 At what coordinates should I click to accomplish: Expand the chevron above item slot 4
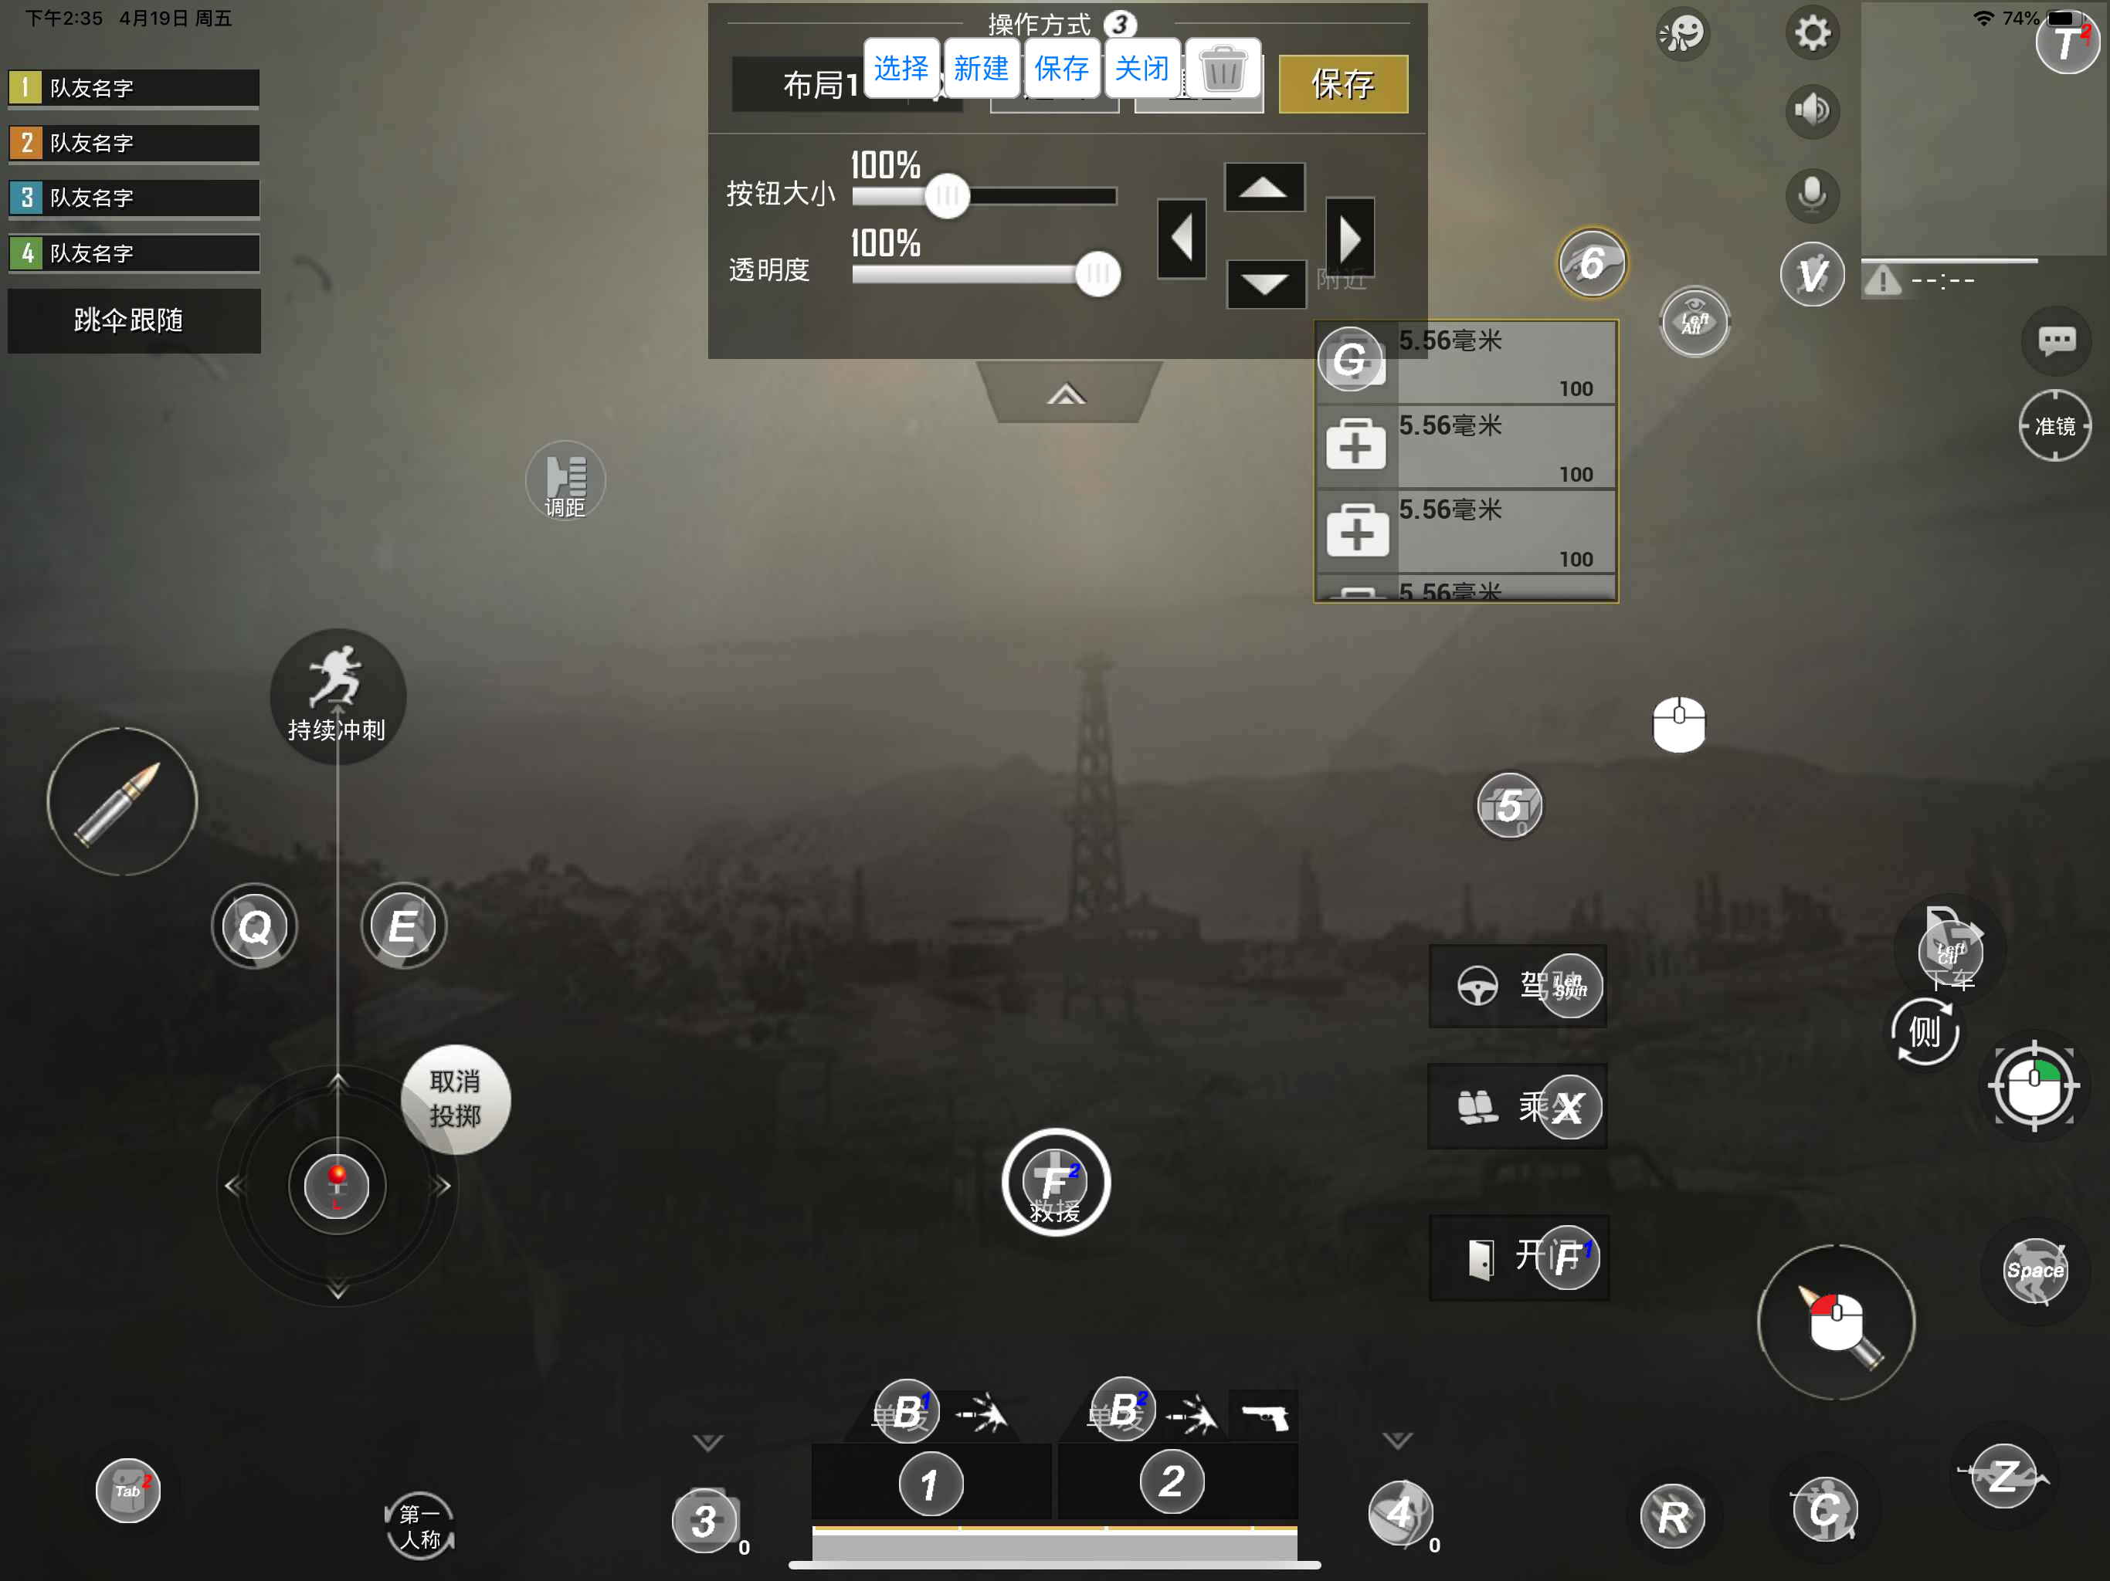(x=1397, y=1440)
